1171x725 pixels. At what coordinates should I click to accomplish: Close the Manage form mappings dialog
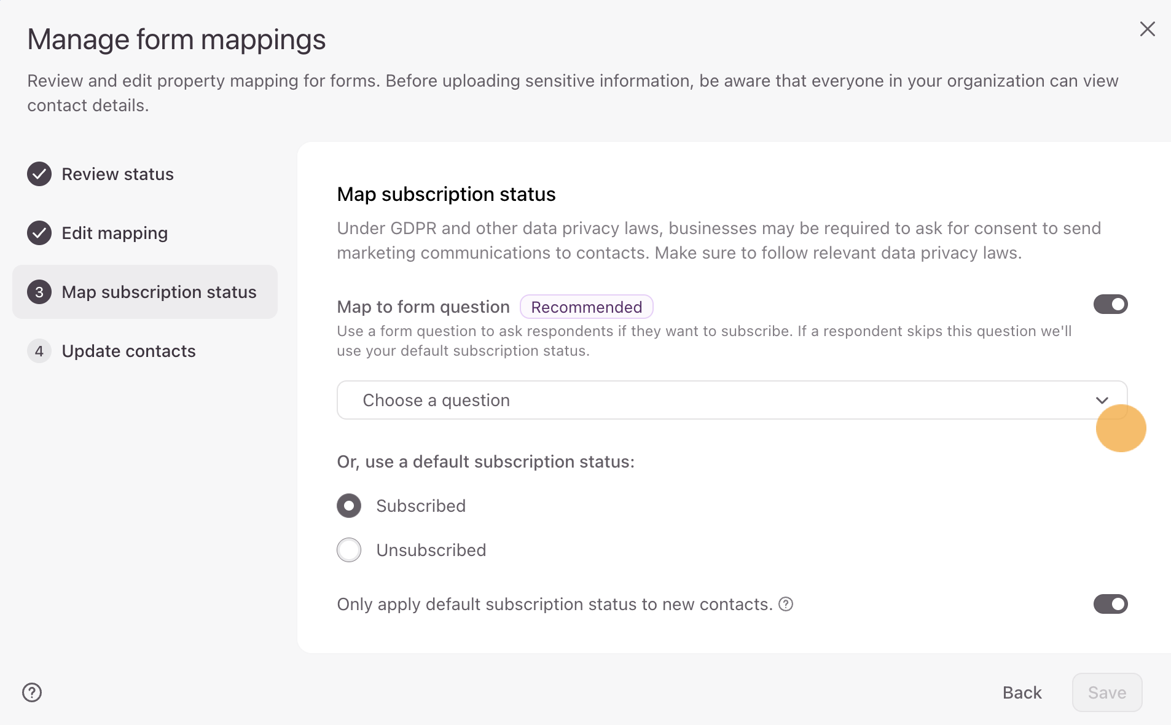[1147, 29]
